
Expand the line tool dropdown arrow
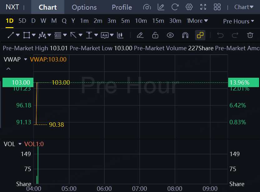pos(18,35)
